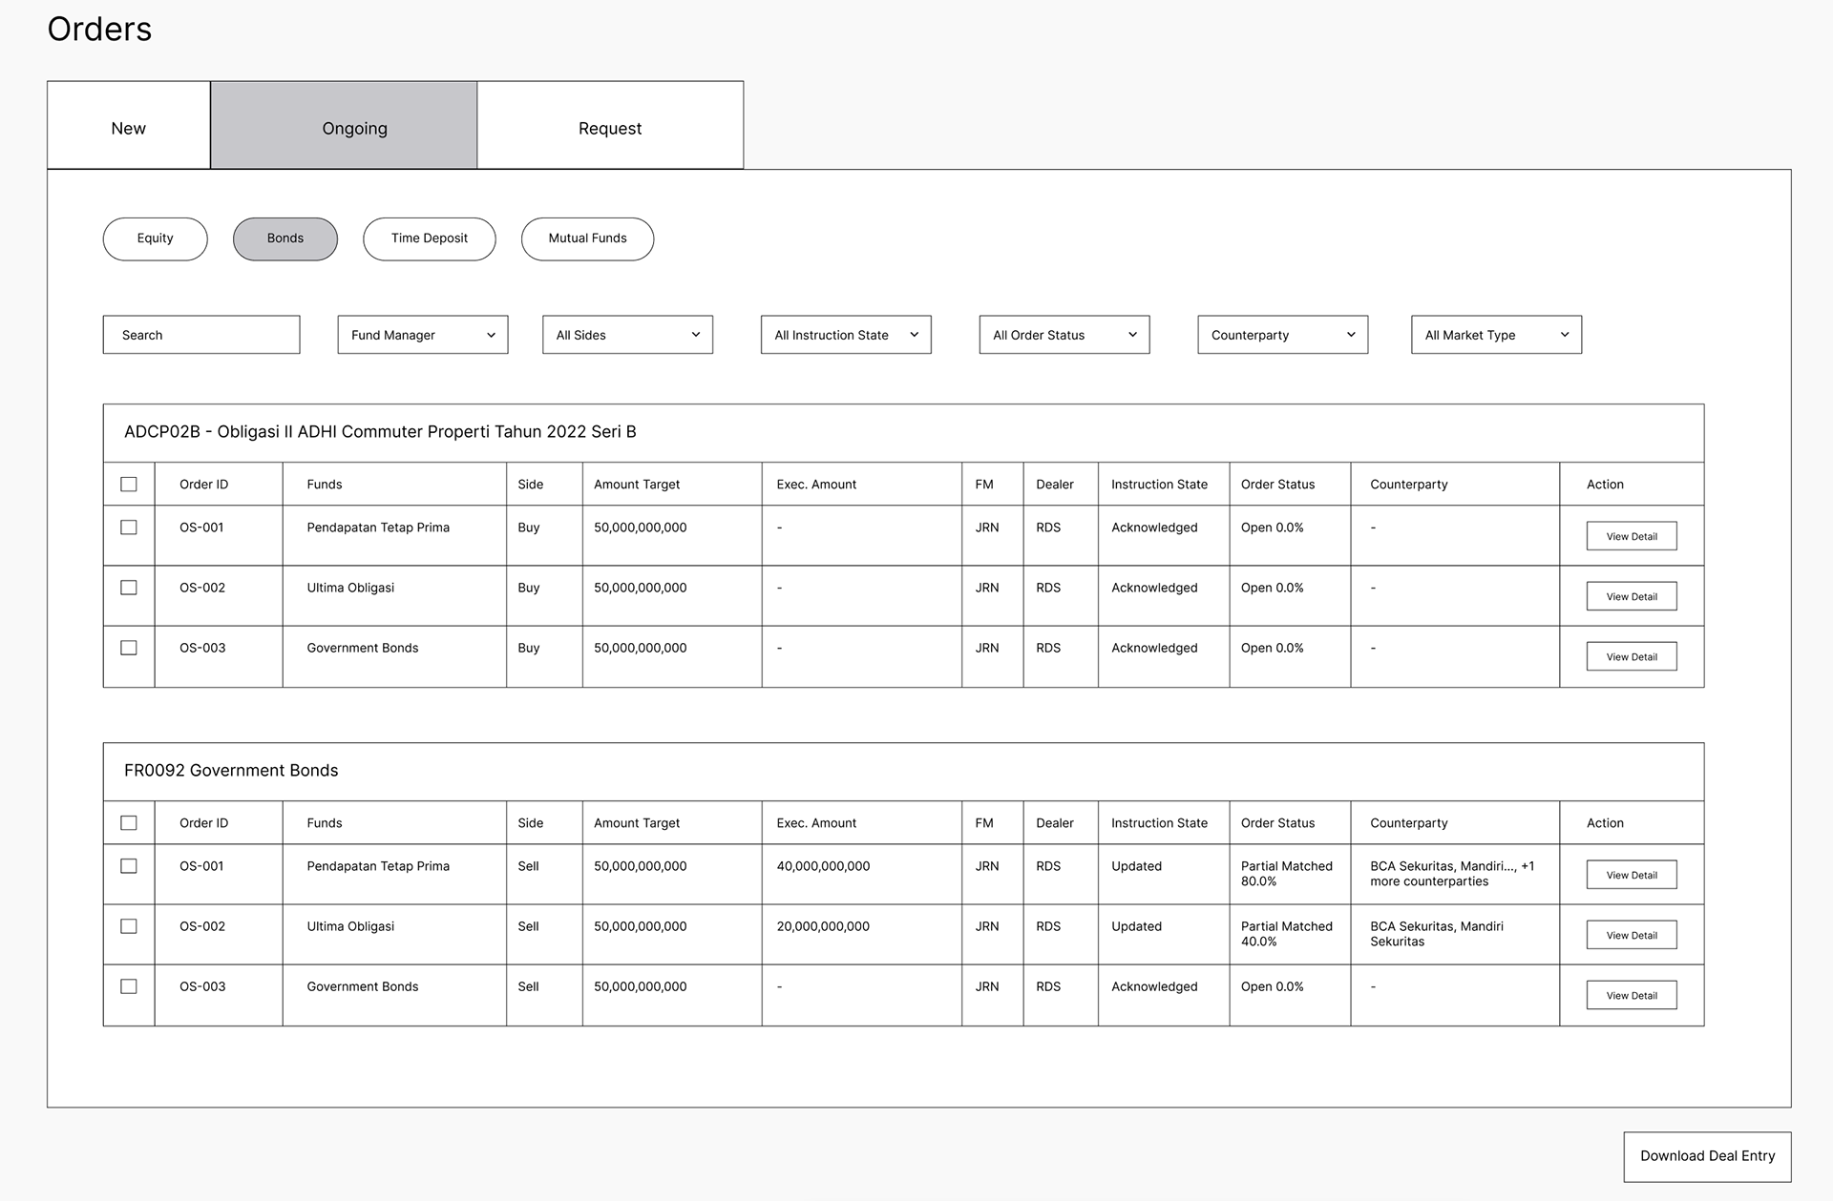Choose the Mutual Funds pill
Screen dimensions: 1833x1201
click(587, 238)
